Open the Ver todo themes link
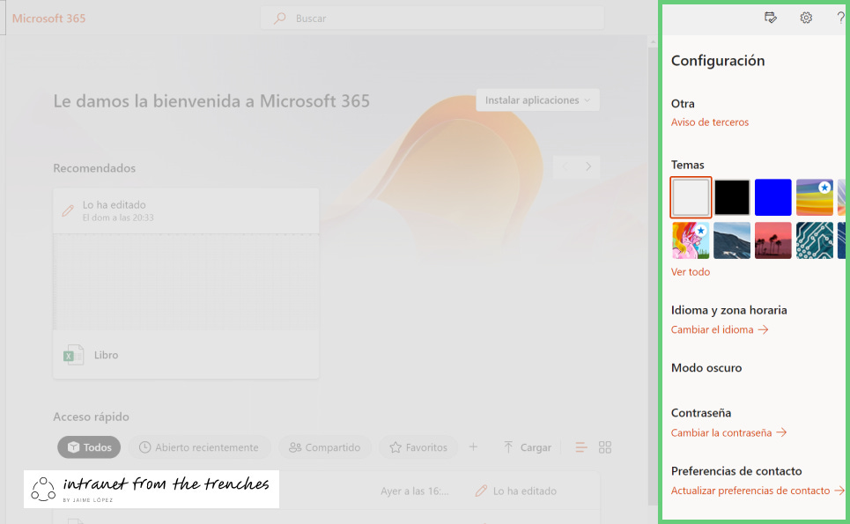Viewport: 850px width, 524px height. [x=690, y=272]
